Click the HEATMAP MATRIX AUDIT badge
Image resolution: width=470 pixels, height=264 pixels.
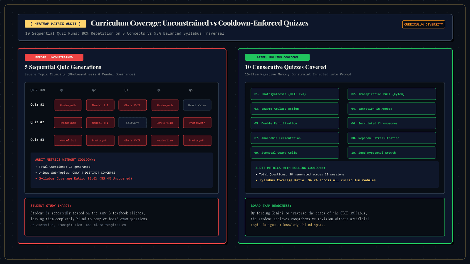pyautogui.click(x=56, y=24)
